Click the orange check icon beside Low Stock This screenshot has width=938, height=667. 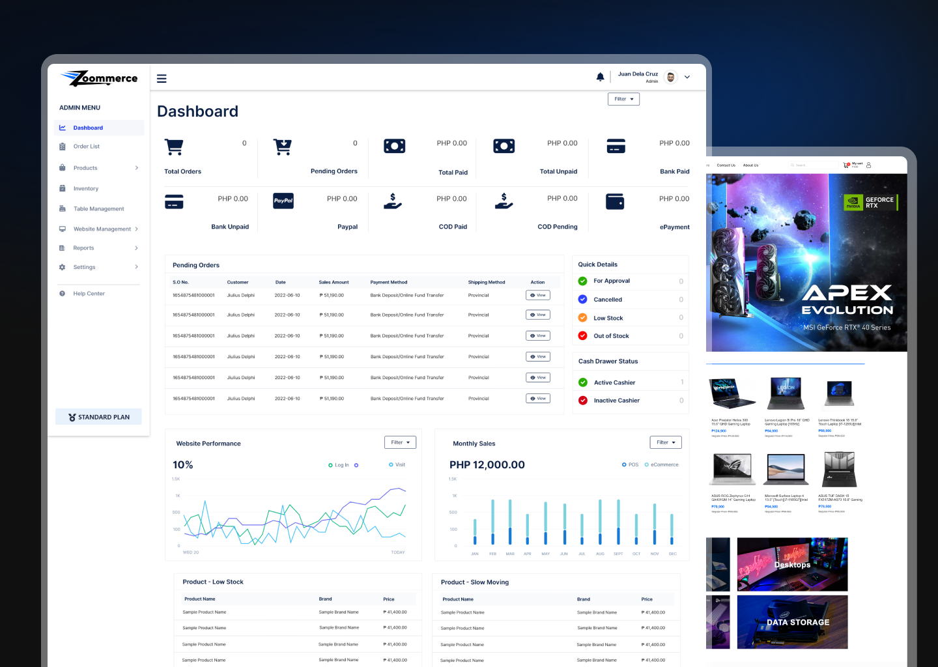583,318
